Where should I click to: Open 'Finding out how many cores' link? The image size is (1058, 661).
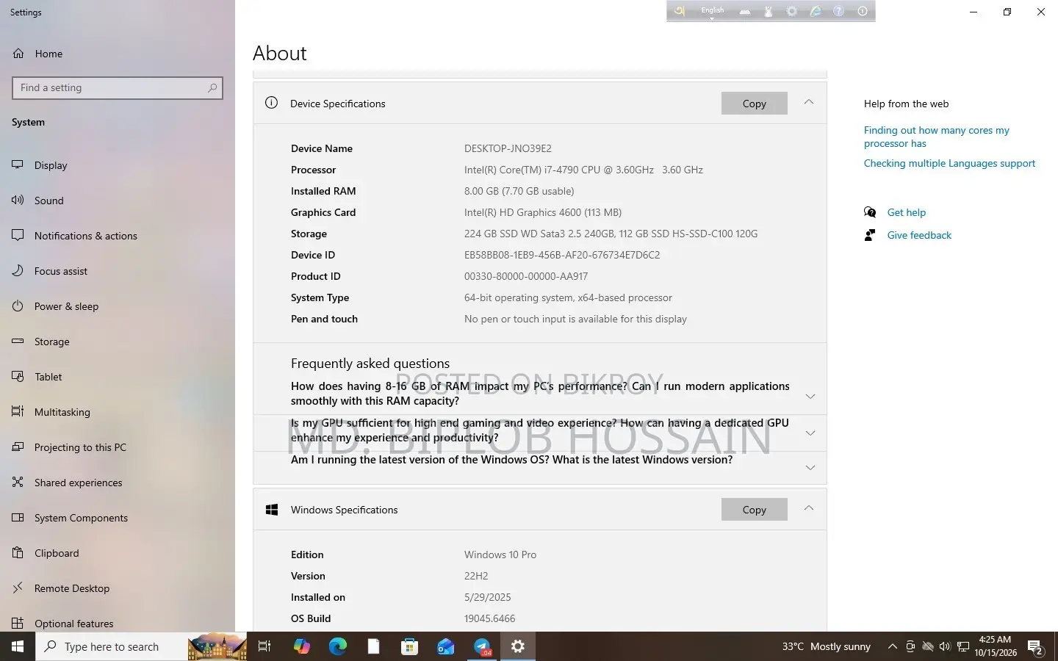(937, 137)
